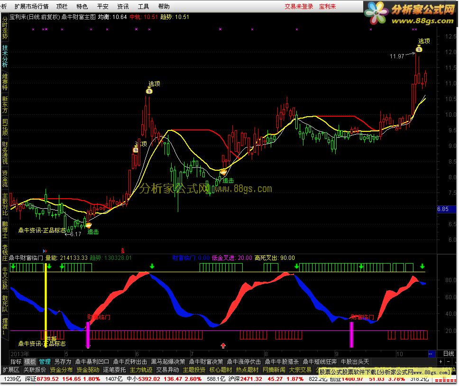Open the 热点题材 tab

tap(247, 370)
